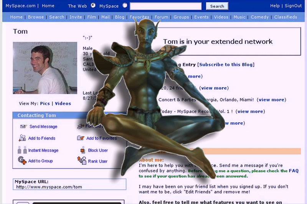307x204 pixels.
Task: Select The Web search radio button
Action: [93, 5]
